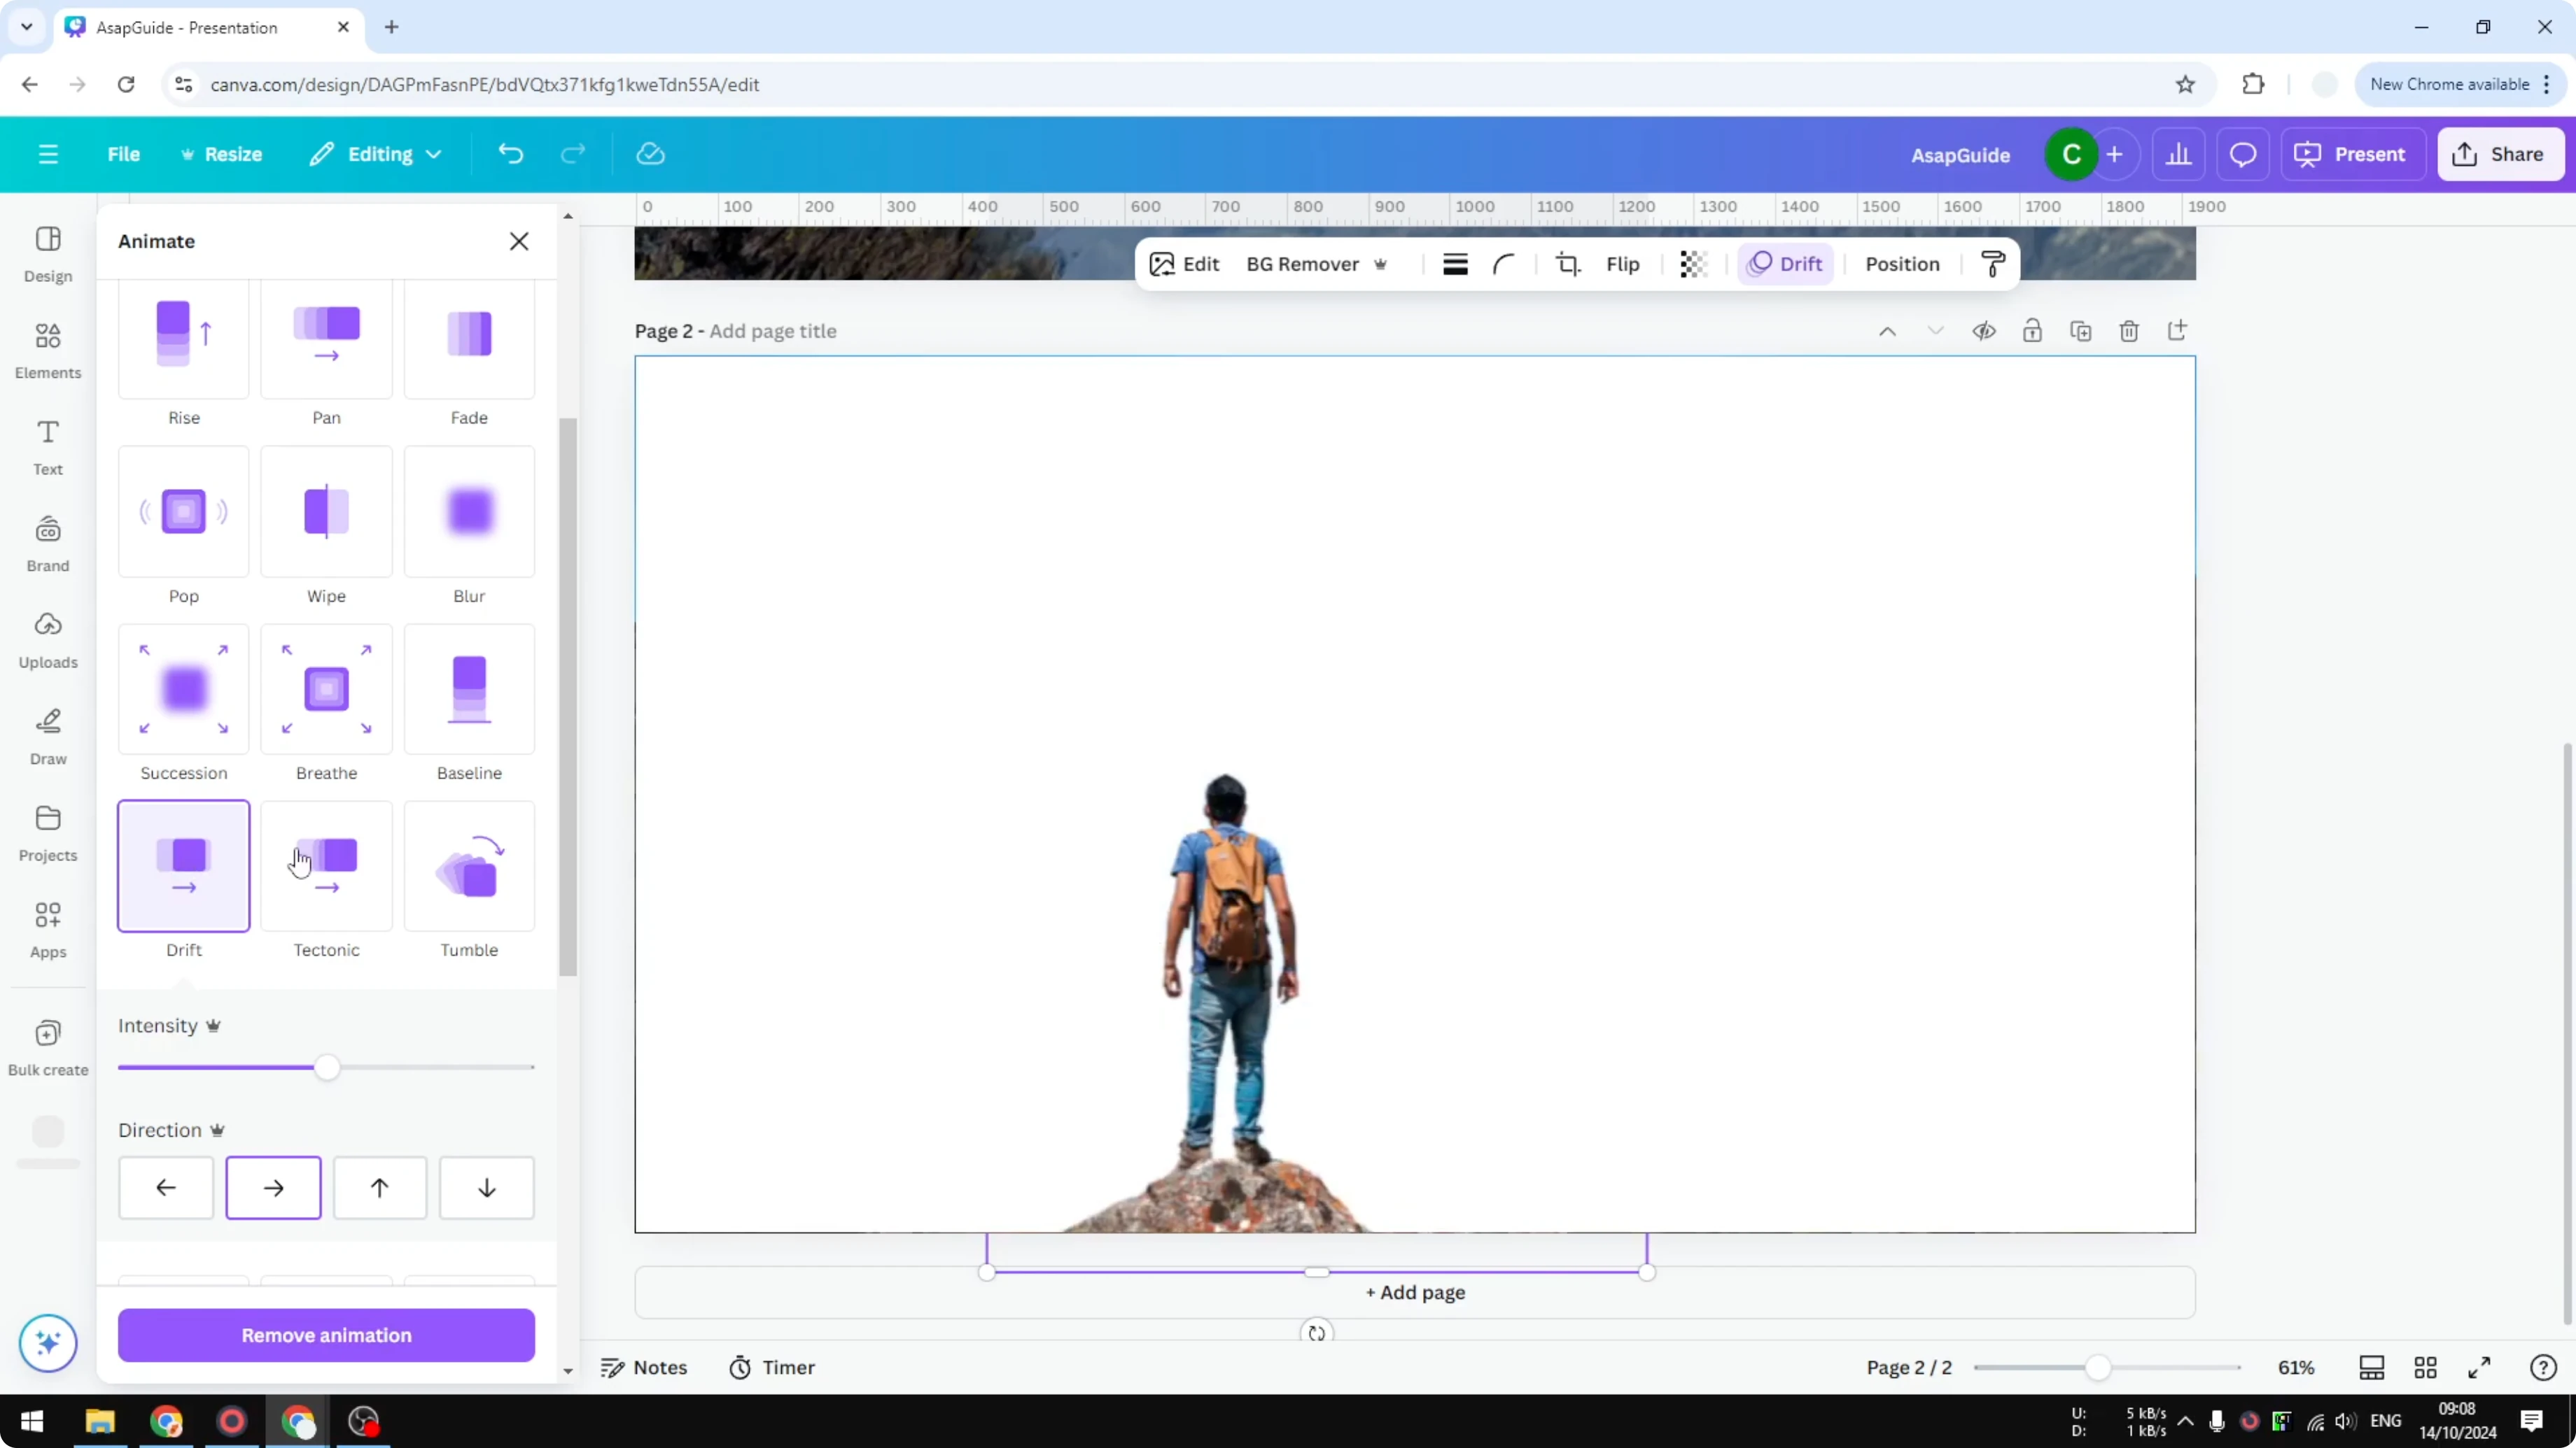Open the Canva assistant sparkle icon
Image resolution: width=2576 pixels, height=1448 pixels.
point(47,1343)
